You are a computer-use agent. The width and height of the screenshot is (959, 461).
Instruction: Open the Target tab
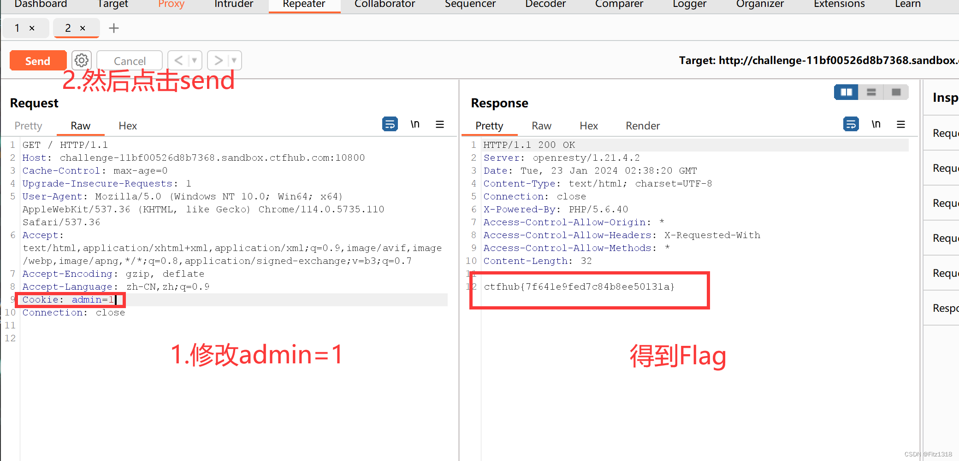click(x=113, y=4)
